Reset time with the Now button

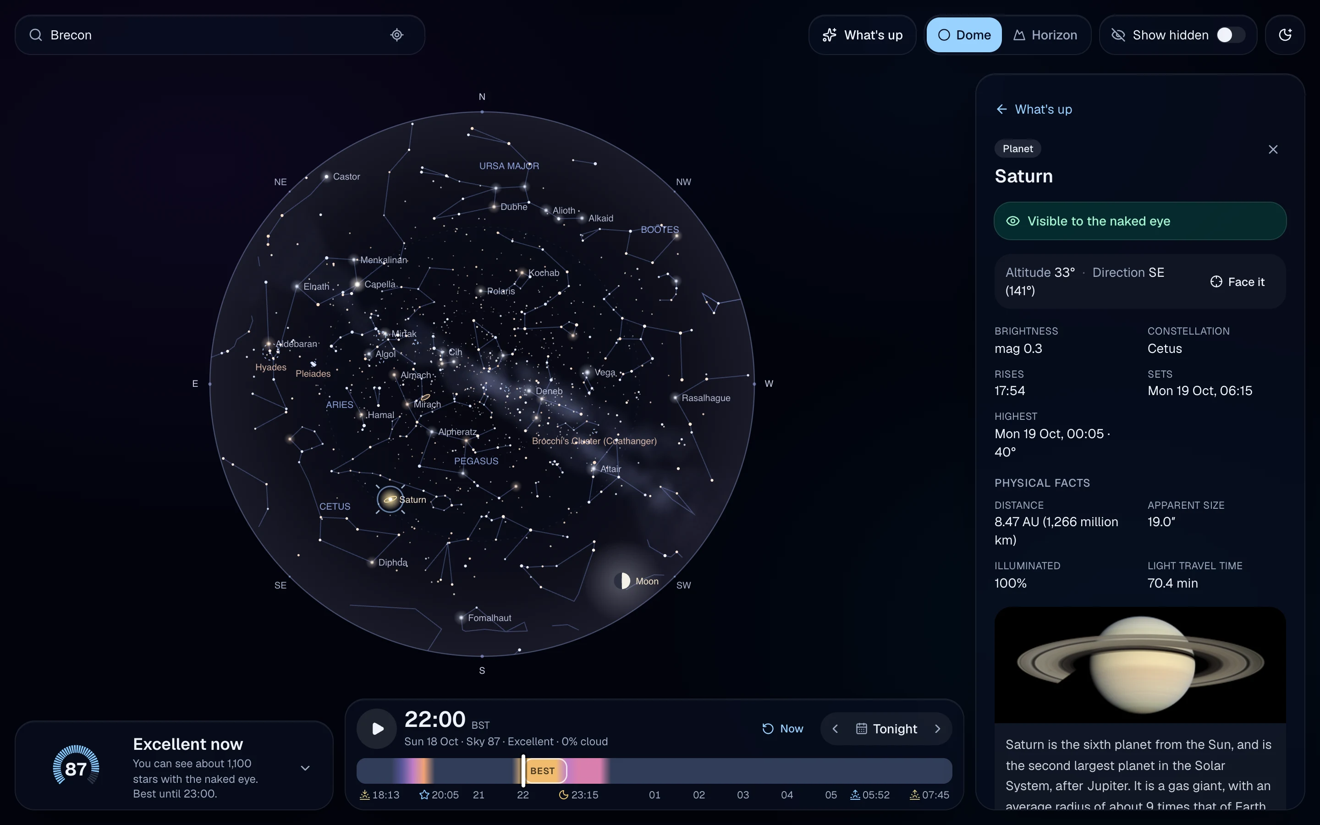[782, 728]
